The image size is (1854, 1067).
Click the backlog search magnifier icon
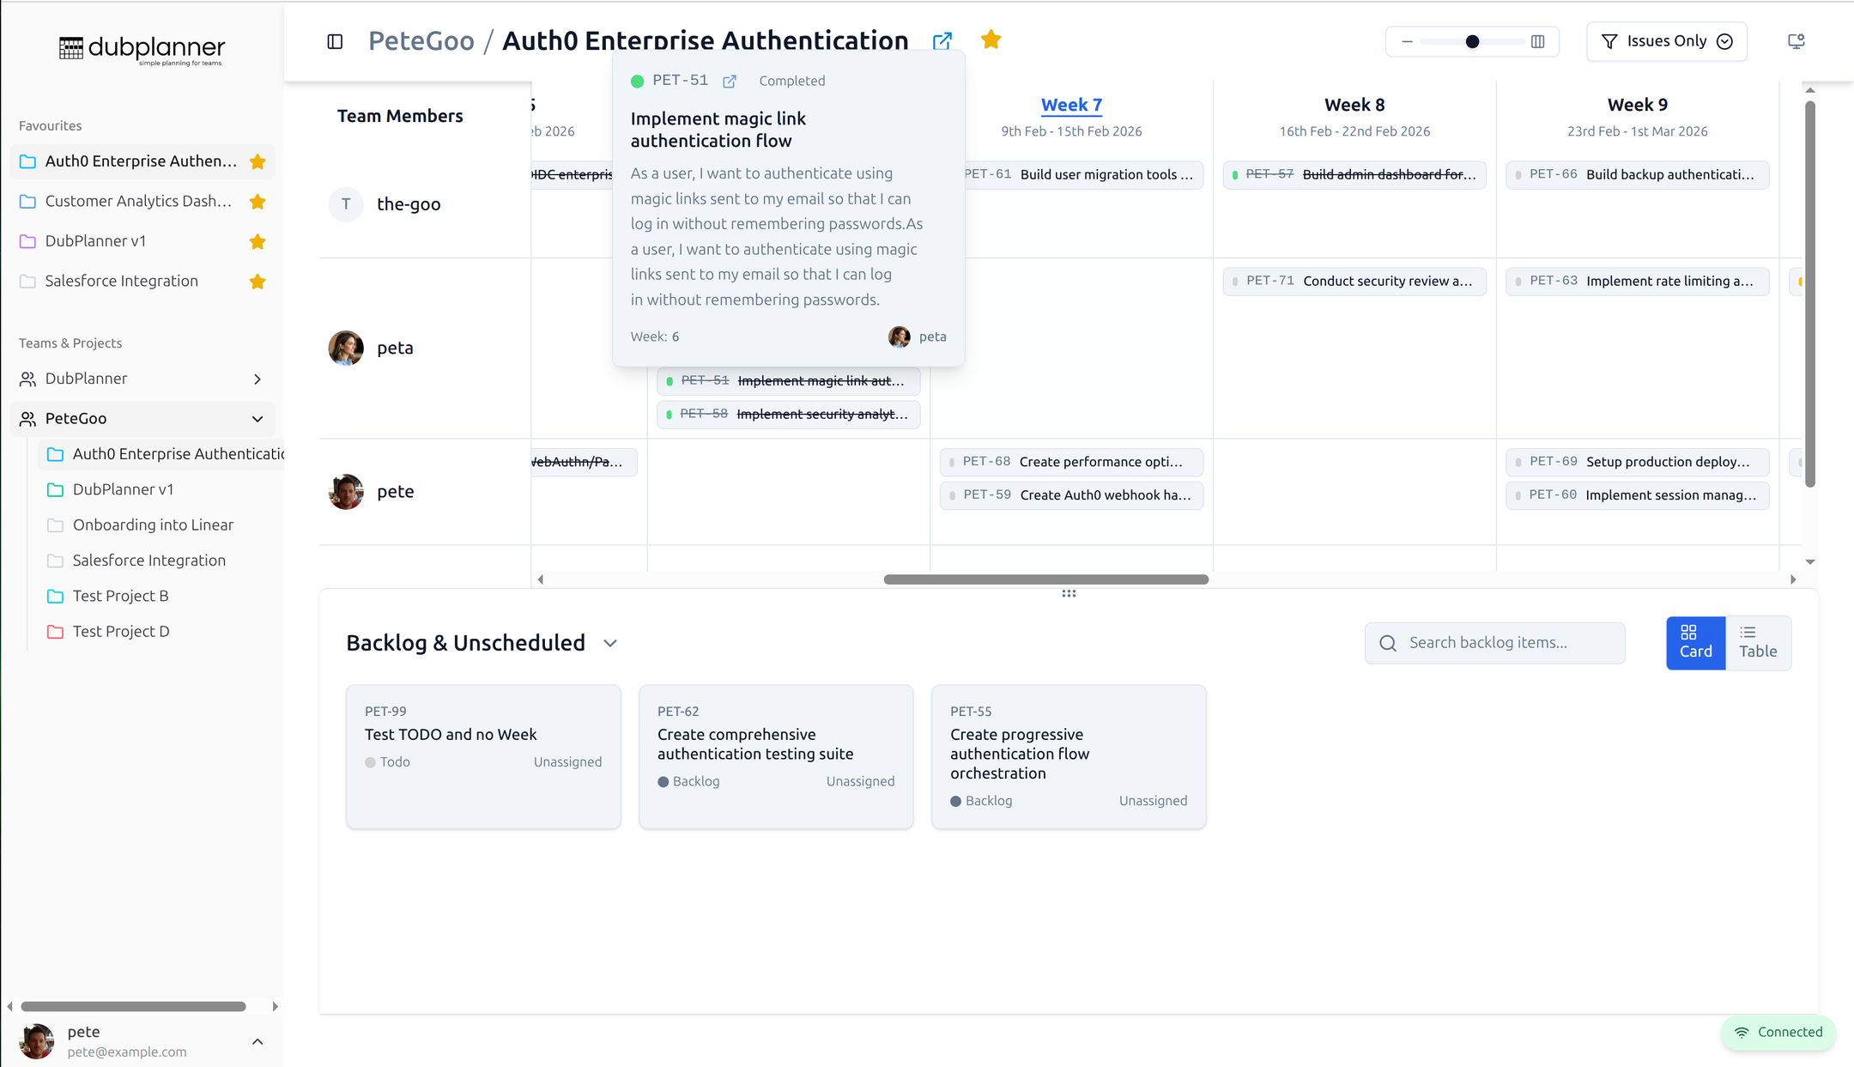(1387, 643)
